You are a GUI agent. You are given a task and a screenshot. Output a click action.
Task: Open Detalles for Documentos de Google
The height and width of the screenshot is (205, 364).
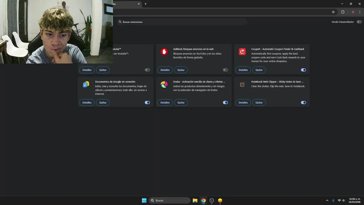pyautogui.click(x=87, y=102)
